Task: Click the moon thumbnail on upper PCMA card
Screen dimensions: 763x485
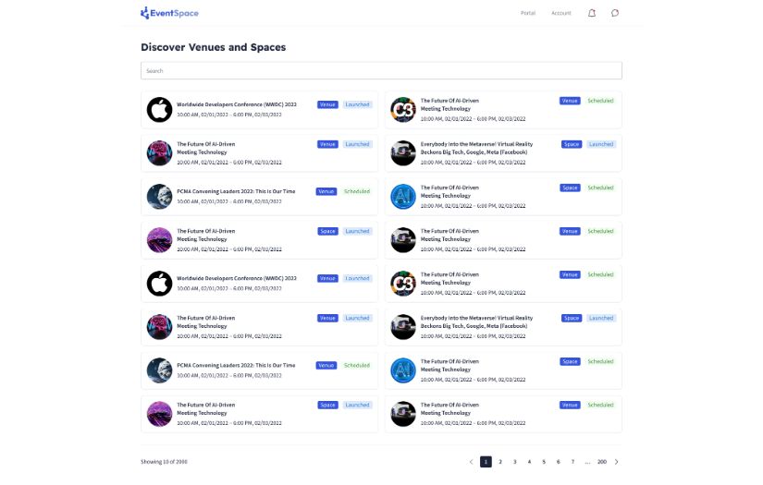Action: pyautogui.click(x=160, y=197)
